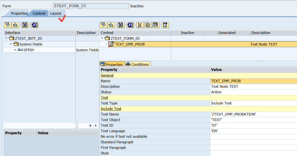Open the Properties tab of the form
The height and width of the screenshot is (156, 297).
(x=19, y=13)
